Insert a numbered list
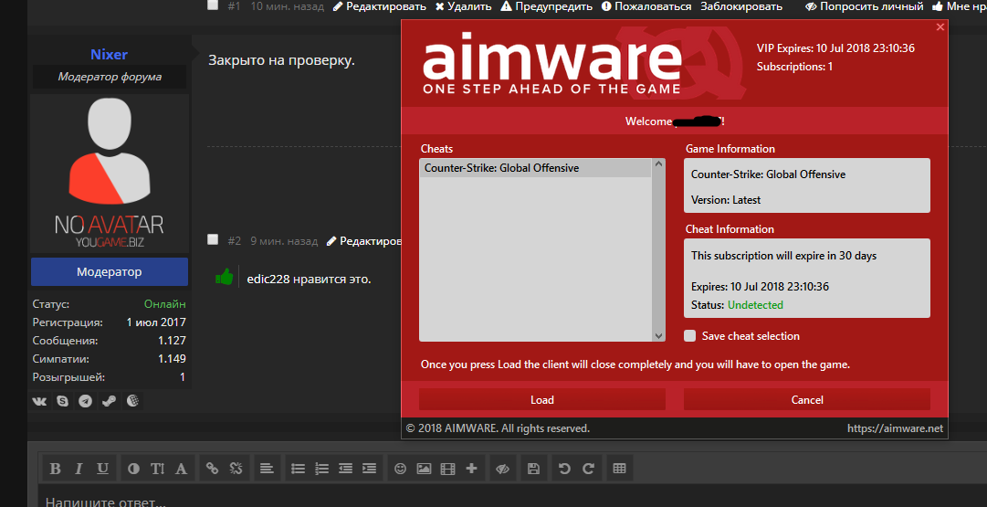The image size is (987, 507). (x=321, y=469)
